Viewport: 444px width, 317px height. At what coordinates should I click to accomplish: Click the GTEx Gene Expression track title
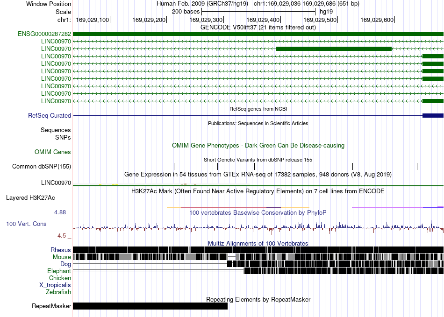pyautogui.click(x=258, y=175)
